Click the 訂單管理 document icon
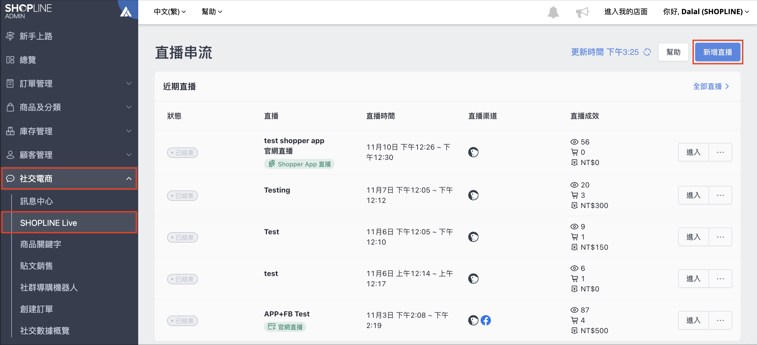Screen dimensions: 757x345 [10, 84]
